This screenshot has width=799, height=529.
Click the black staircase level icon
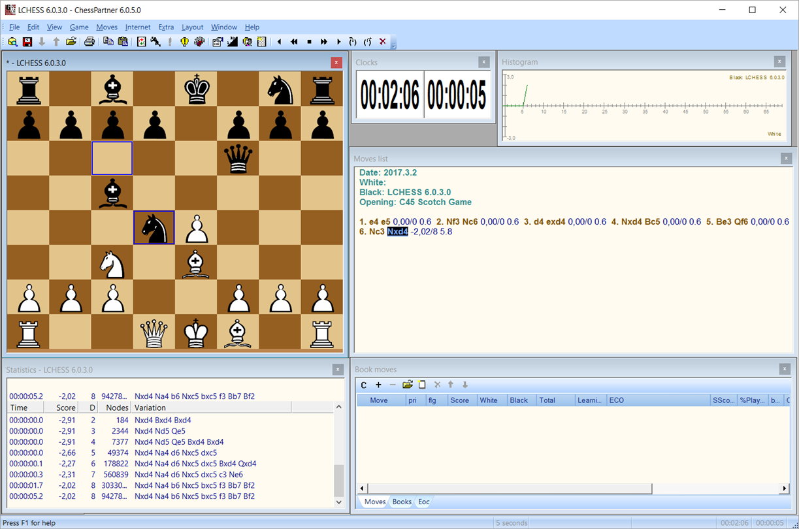[233, 42]
